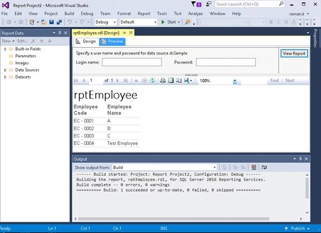Viewport: 321px width, 233px height.
Task: Pin the Report Data panel
Action: pos(60,33)
